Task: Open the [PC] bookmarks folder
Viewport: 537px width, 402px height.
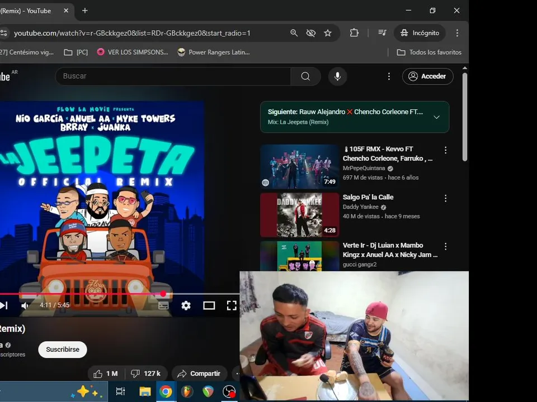Action: coord(76,52)
